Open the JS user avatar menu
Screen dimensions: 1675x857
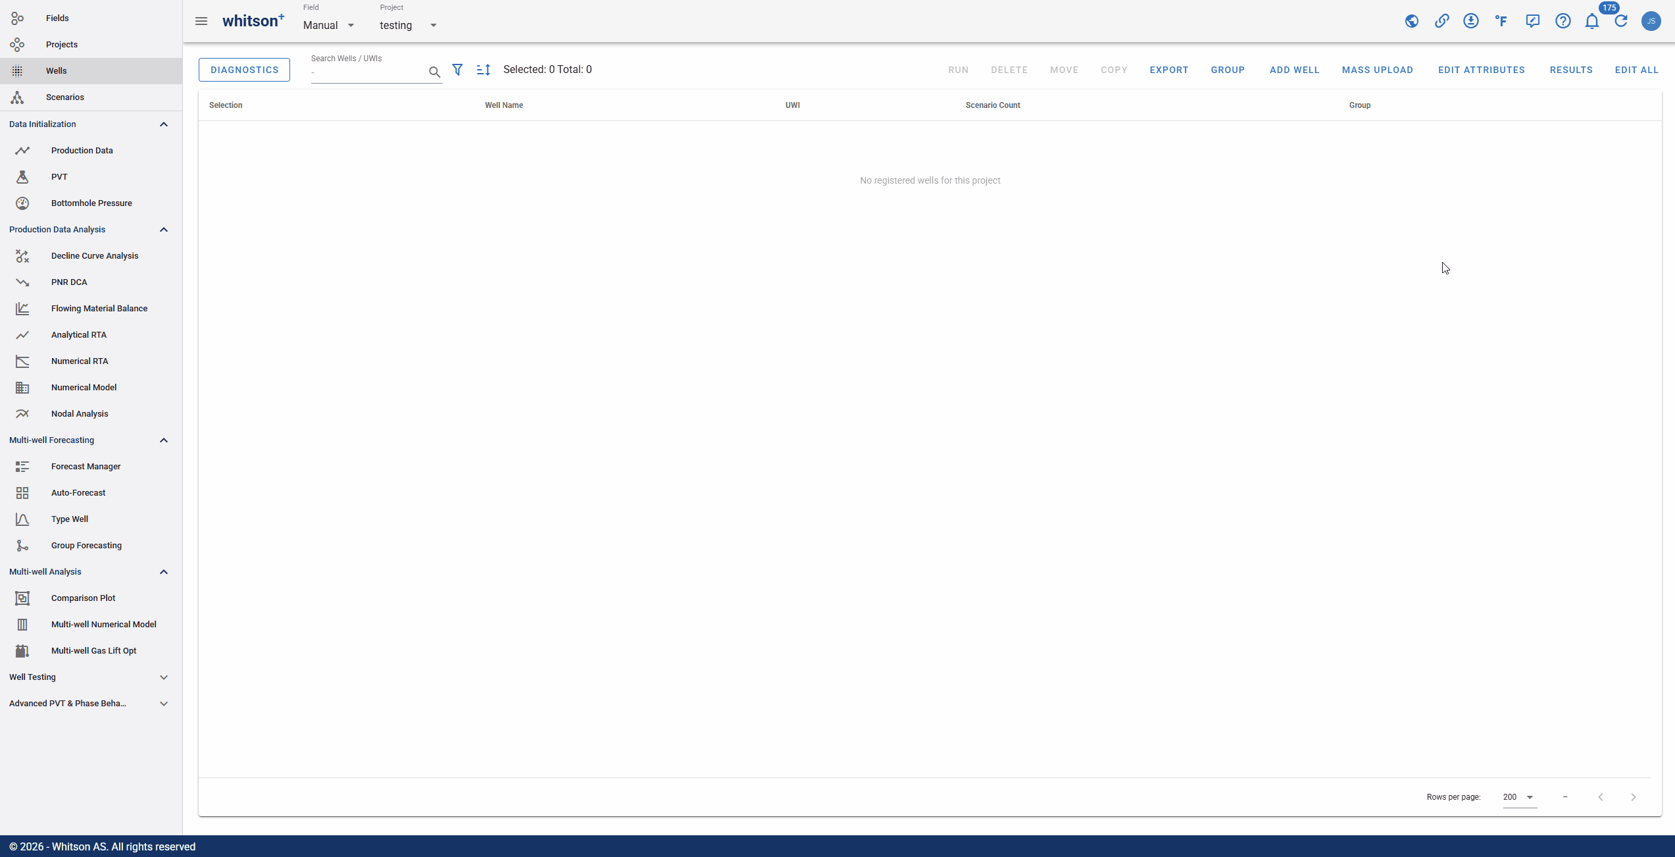pos(1651,21)
